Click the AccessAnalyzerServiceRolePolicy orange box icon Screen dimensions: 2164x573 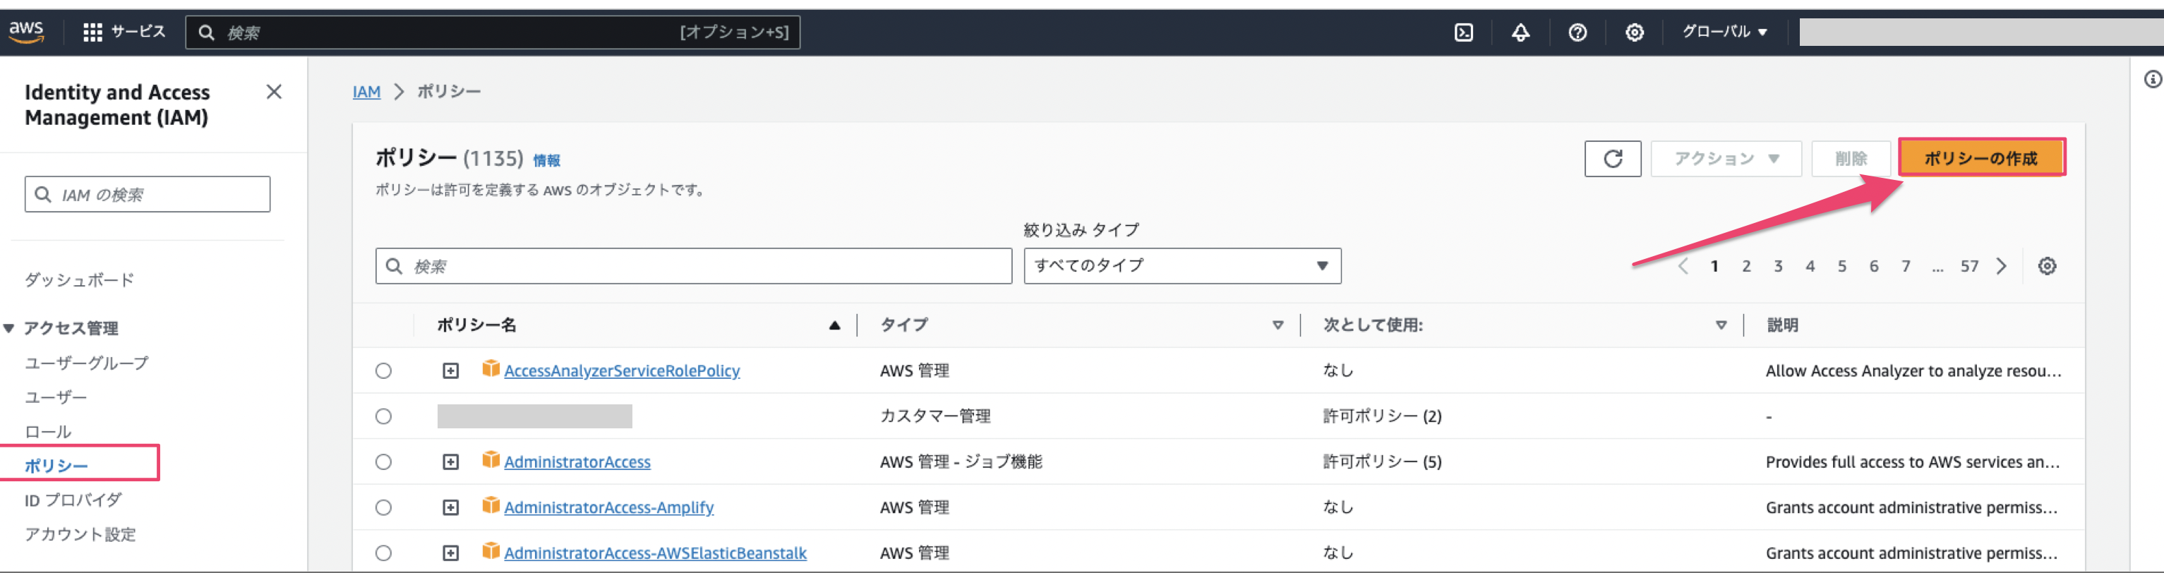point(491,369)
